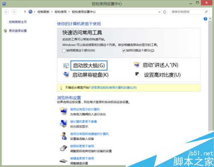Screen dimensions: 214x167
Task: Open help with the blue question mark
Action: tap(205, 19)
